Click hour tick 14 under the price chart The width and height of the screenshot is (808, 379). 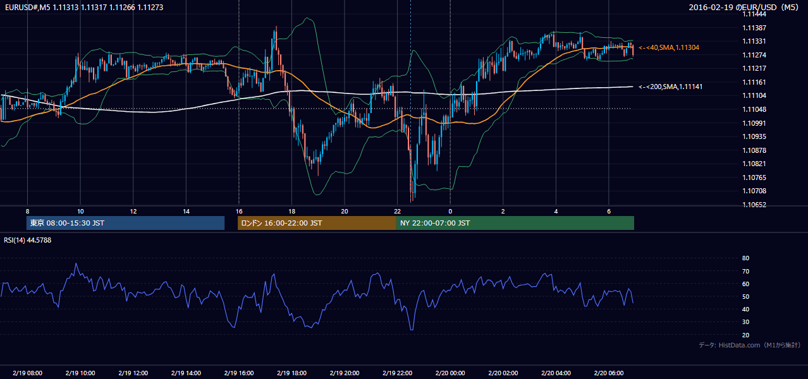point(186,211)
